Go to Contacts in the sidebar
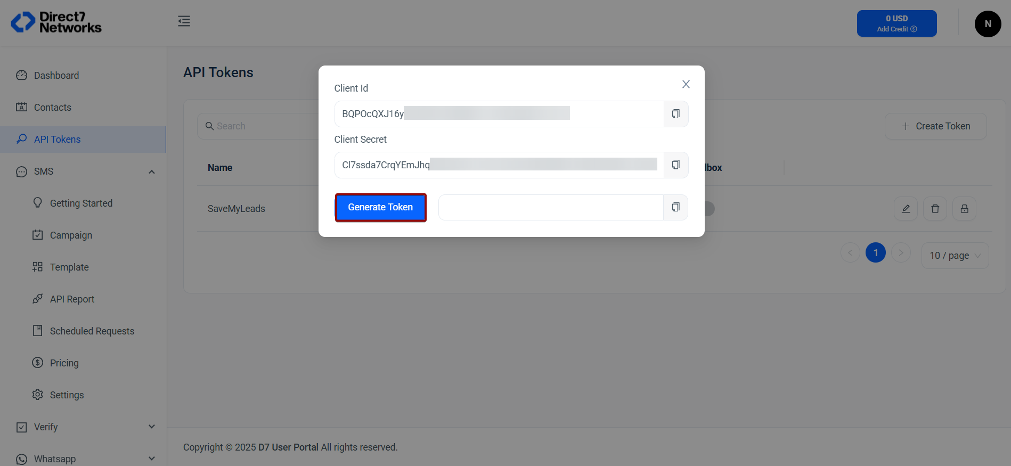This screenshot has width=1011, height=466. (52, 108)
